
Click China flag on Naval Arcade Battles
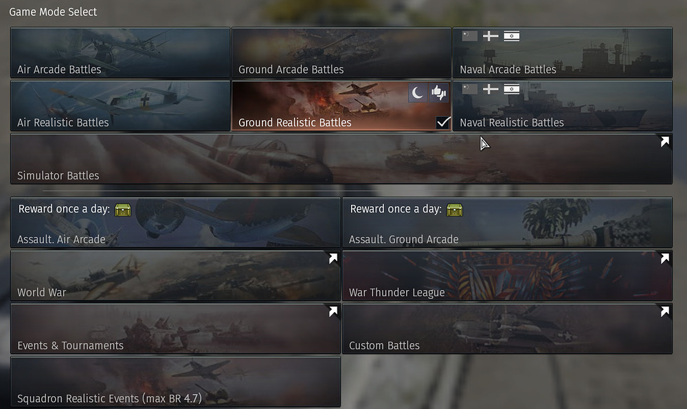(470, 36)
